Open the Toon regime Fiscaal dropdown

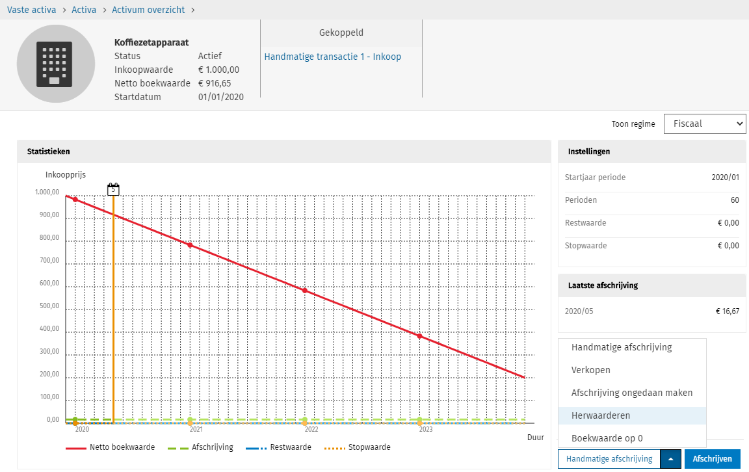(704, 124)
